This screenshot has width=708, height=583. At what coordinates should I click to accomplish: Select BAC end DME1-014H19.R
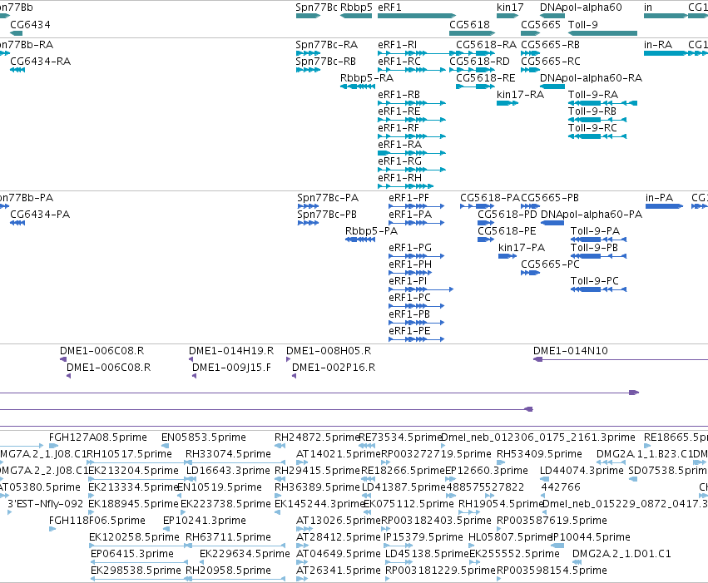(231, 351)
